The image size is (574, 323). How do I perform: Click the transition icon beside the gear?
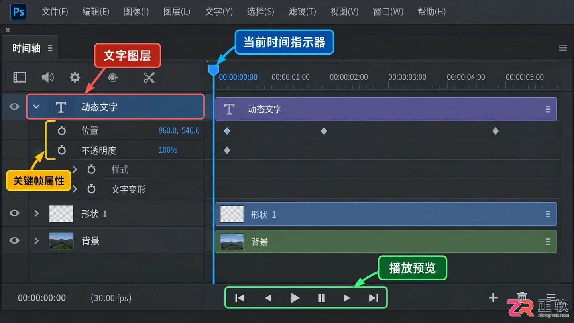(113, 77)
